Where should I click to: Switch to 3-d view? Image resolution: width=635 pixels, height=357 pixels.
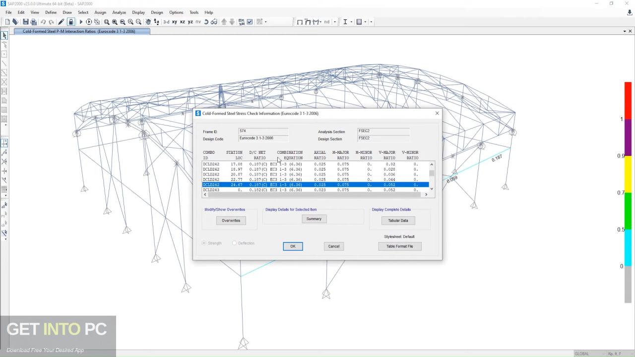click(166, 22)
